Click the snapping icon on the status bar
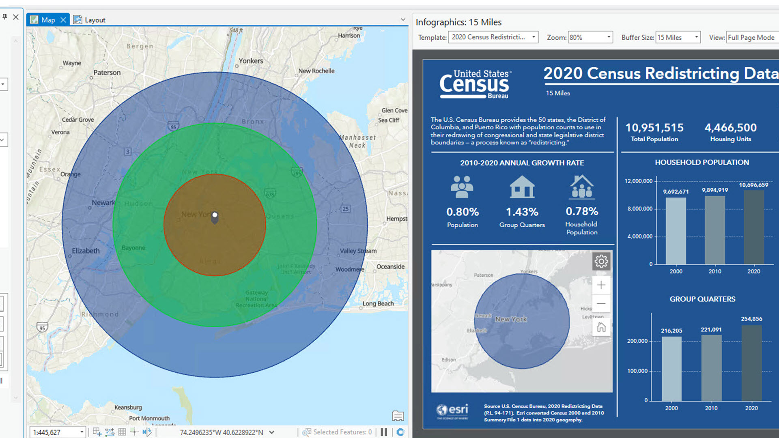 [x=134, y=432]
